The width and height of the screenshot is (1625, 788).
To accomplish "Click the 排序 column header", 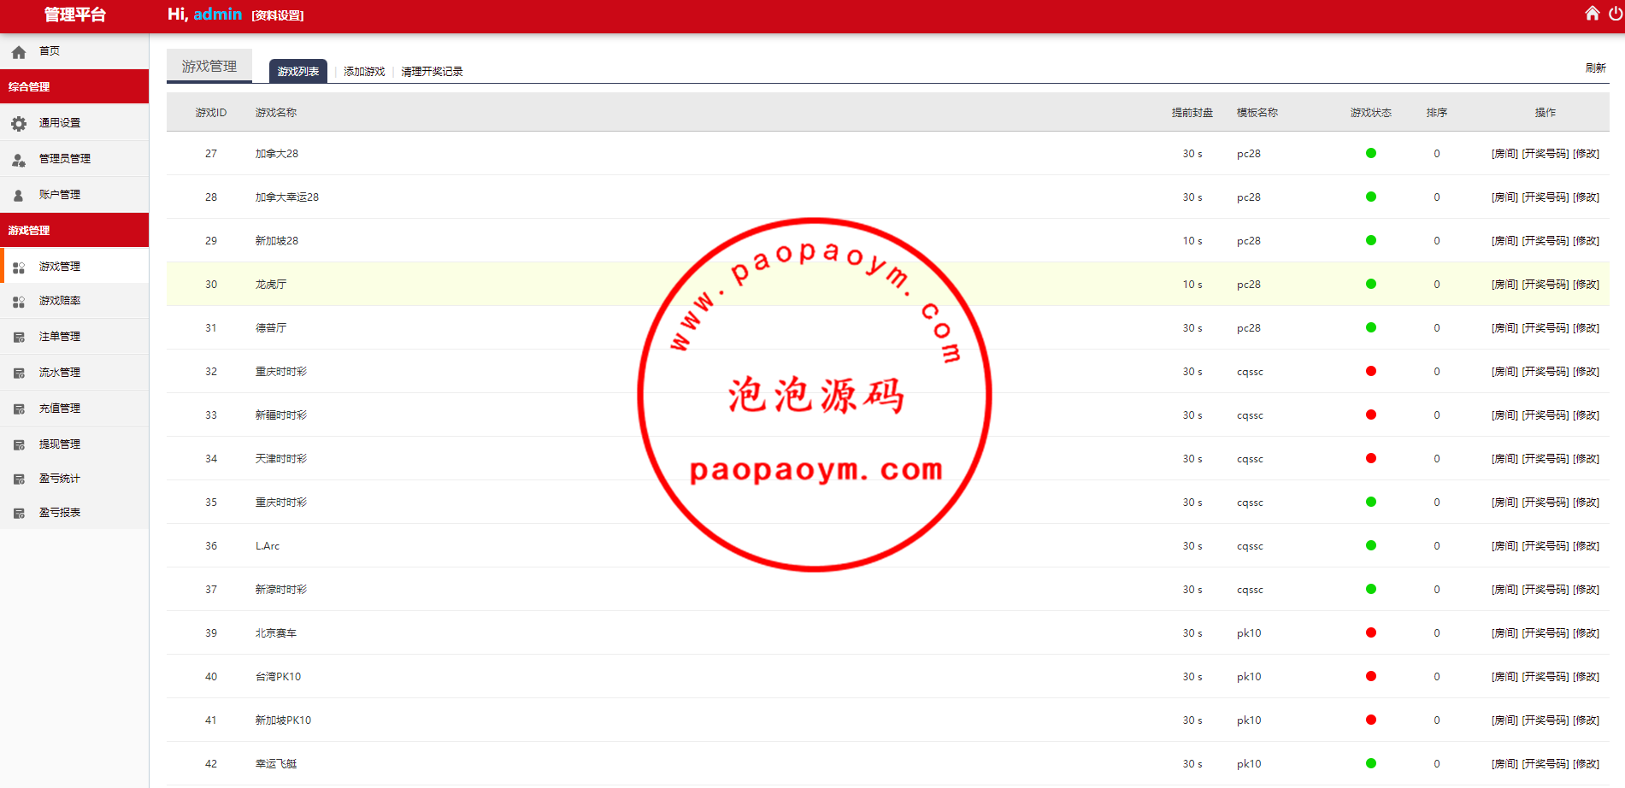I will tap(1436, 113).
